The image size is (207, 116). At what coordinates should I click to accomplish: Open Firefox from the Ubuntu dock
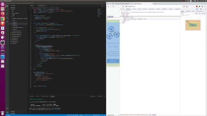(3, 14)
